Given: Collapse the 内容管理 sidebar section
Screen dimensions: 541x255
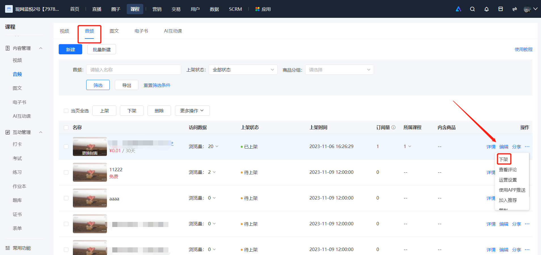Looking at the screenshot, I should [41, 48].
